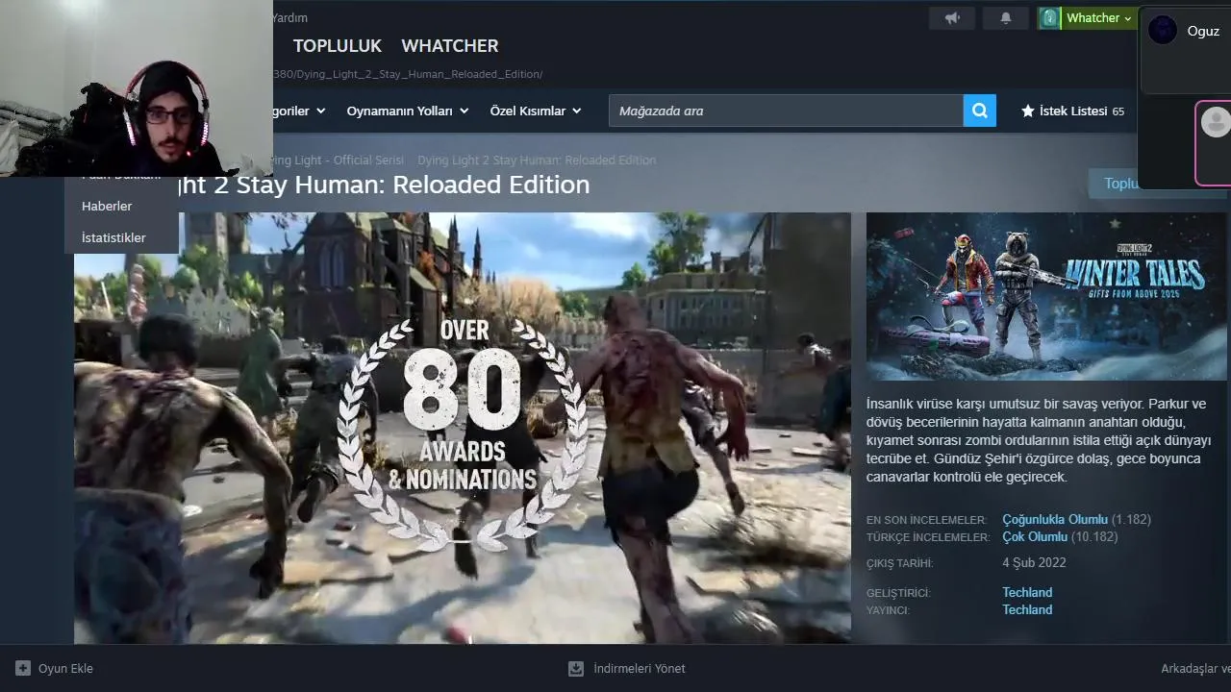Screen dimensions: 1231x692
Task: Open the notifications bell
Action: (x=1006, y=18)
